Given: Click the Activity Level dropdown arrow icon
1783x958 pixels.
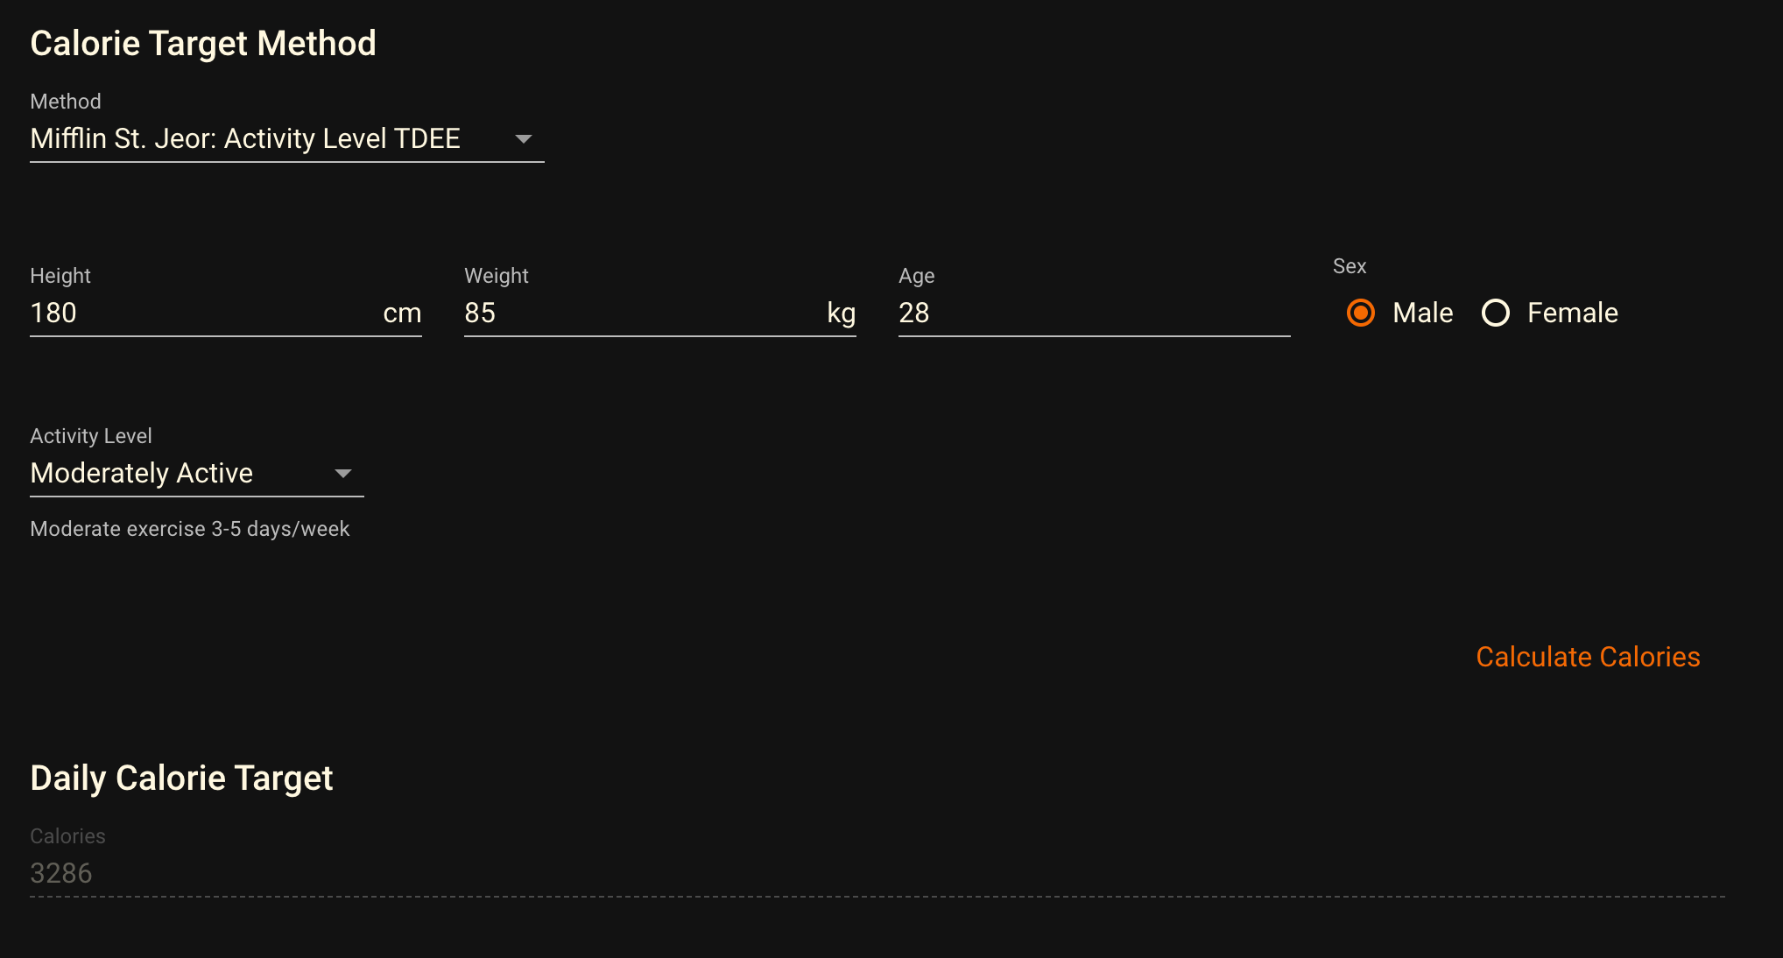Looking at the screenshot, I should click(343, 474).
